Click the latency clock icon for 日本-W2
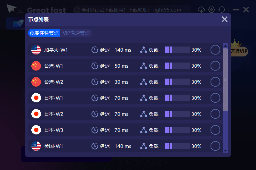The height and width of the screenshot is (170, 256). [95, 114]
